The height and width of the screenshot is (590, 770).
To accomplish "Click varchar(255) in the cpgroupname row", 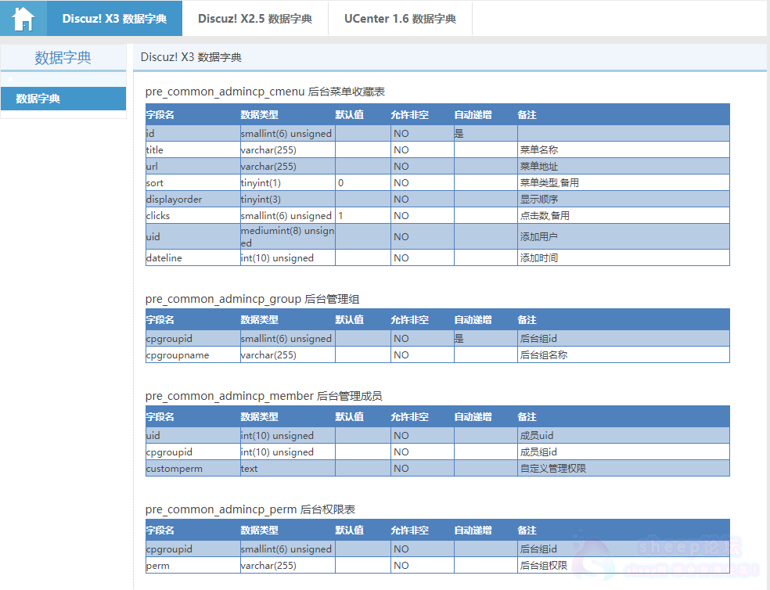I will tap(288, 355).
